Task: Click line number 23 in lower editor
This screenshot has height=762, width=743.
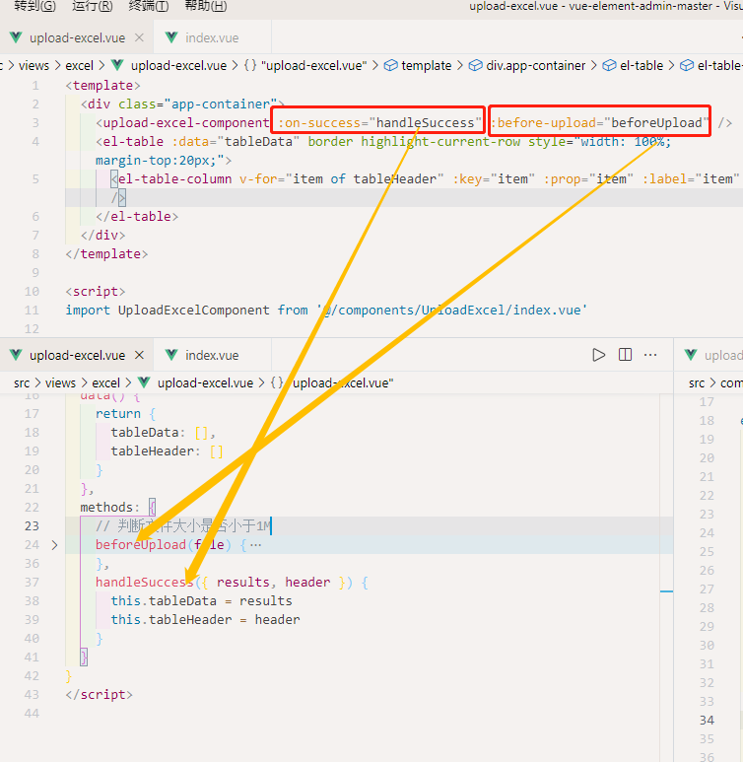Action: (x=32, y=525)
